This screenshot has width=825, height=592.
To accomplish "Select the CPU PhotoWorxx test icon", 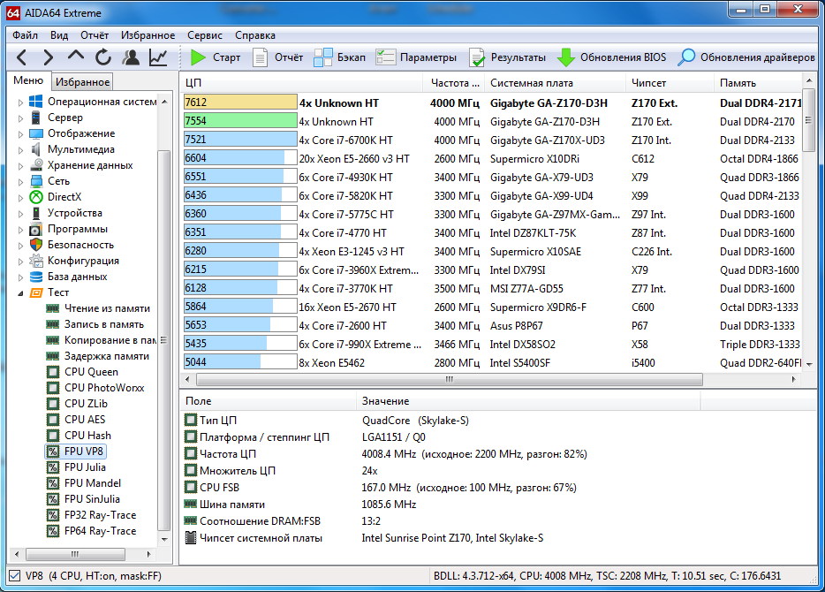I will (x=53, y=388).
